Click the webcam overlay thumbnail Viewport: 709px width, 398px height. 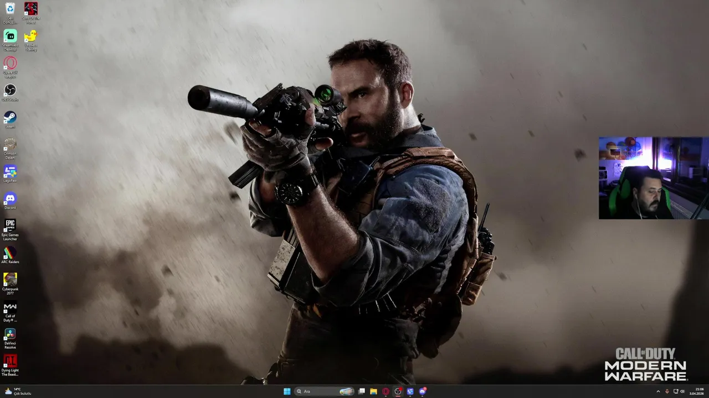coord(654,178)
